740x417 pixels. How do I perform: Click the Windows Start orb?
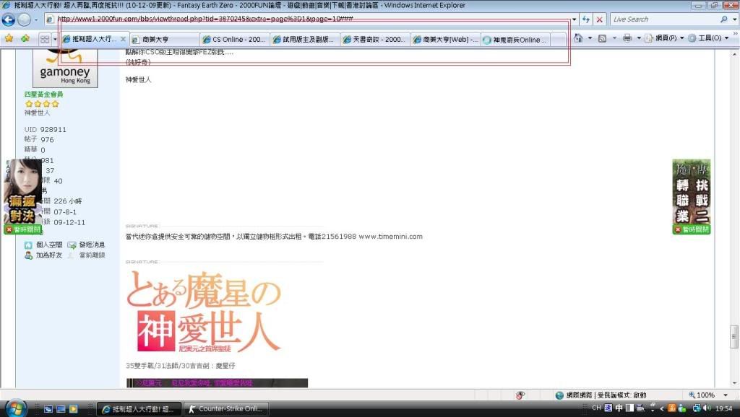pyautogui.click(x=14, y=408)
